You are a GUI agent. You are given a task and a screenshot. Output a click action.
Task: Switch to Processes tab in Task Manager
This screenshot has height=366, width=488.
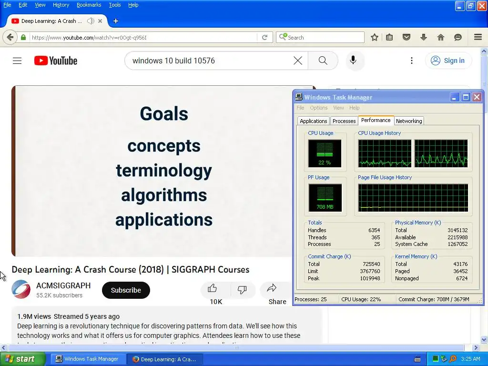(344, 121)
